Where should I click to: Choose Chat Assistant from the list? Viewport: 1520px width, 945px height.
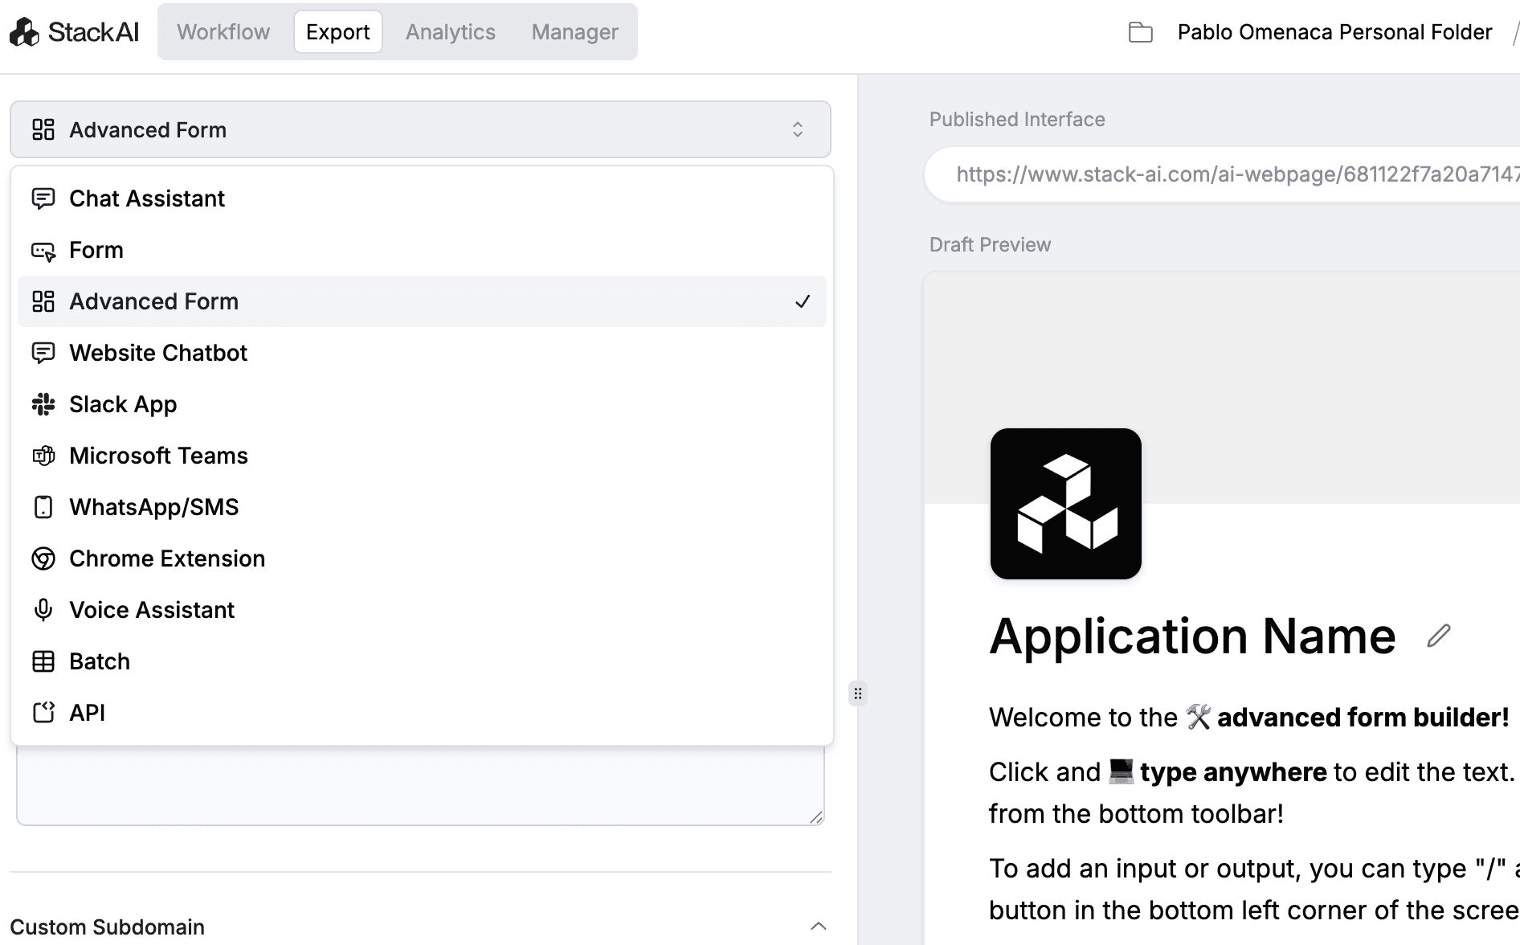(422, 198)
